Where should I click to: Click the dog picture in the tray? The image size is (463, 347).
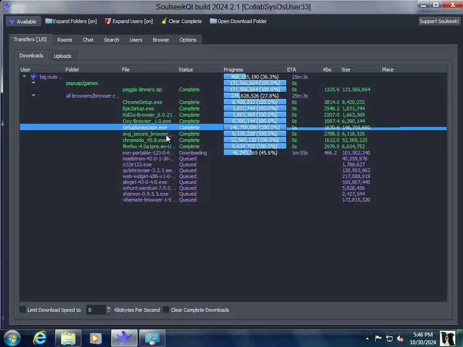(448, 338)
